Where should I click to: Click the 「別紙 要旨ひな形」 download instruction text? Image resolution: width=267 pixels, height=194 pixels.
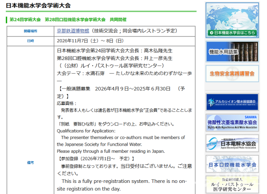coord(116,124)
